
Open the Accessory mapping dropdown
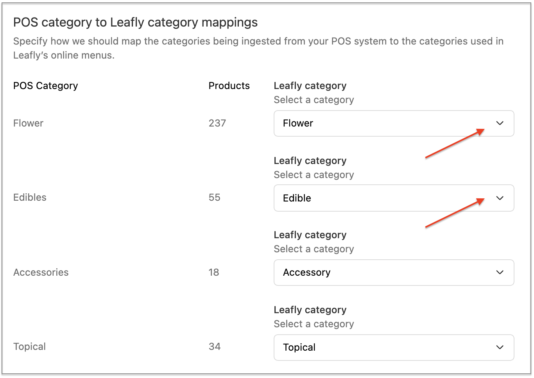394,273
